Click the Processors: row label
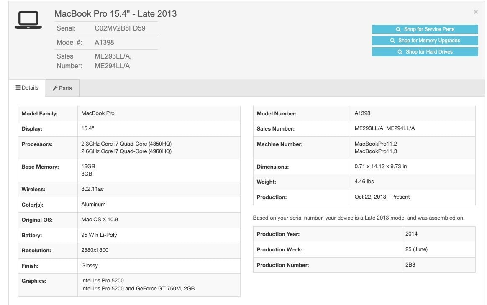Screen dimensions: 487x305 pyautogui.click(x=37, y=144)
